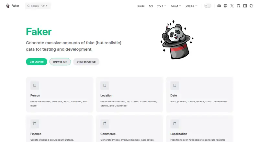Image resolution: width=259 pixels, height=142 pixels.
Task: Open the API nav item
Action: click(151, 6)
